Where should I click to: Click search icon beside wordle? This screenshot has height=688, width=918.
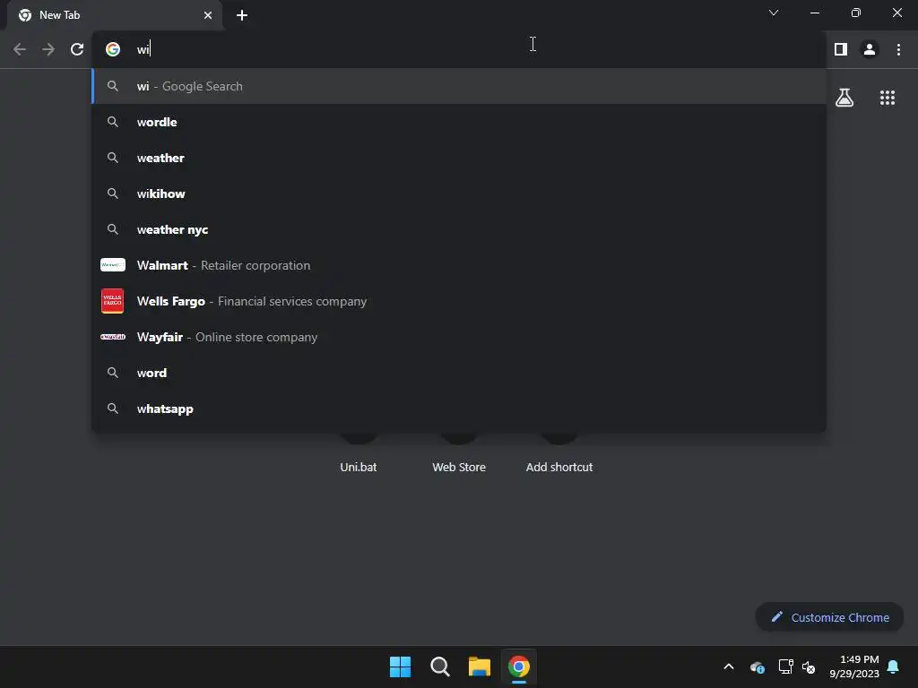coord(112,122)
